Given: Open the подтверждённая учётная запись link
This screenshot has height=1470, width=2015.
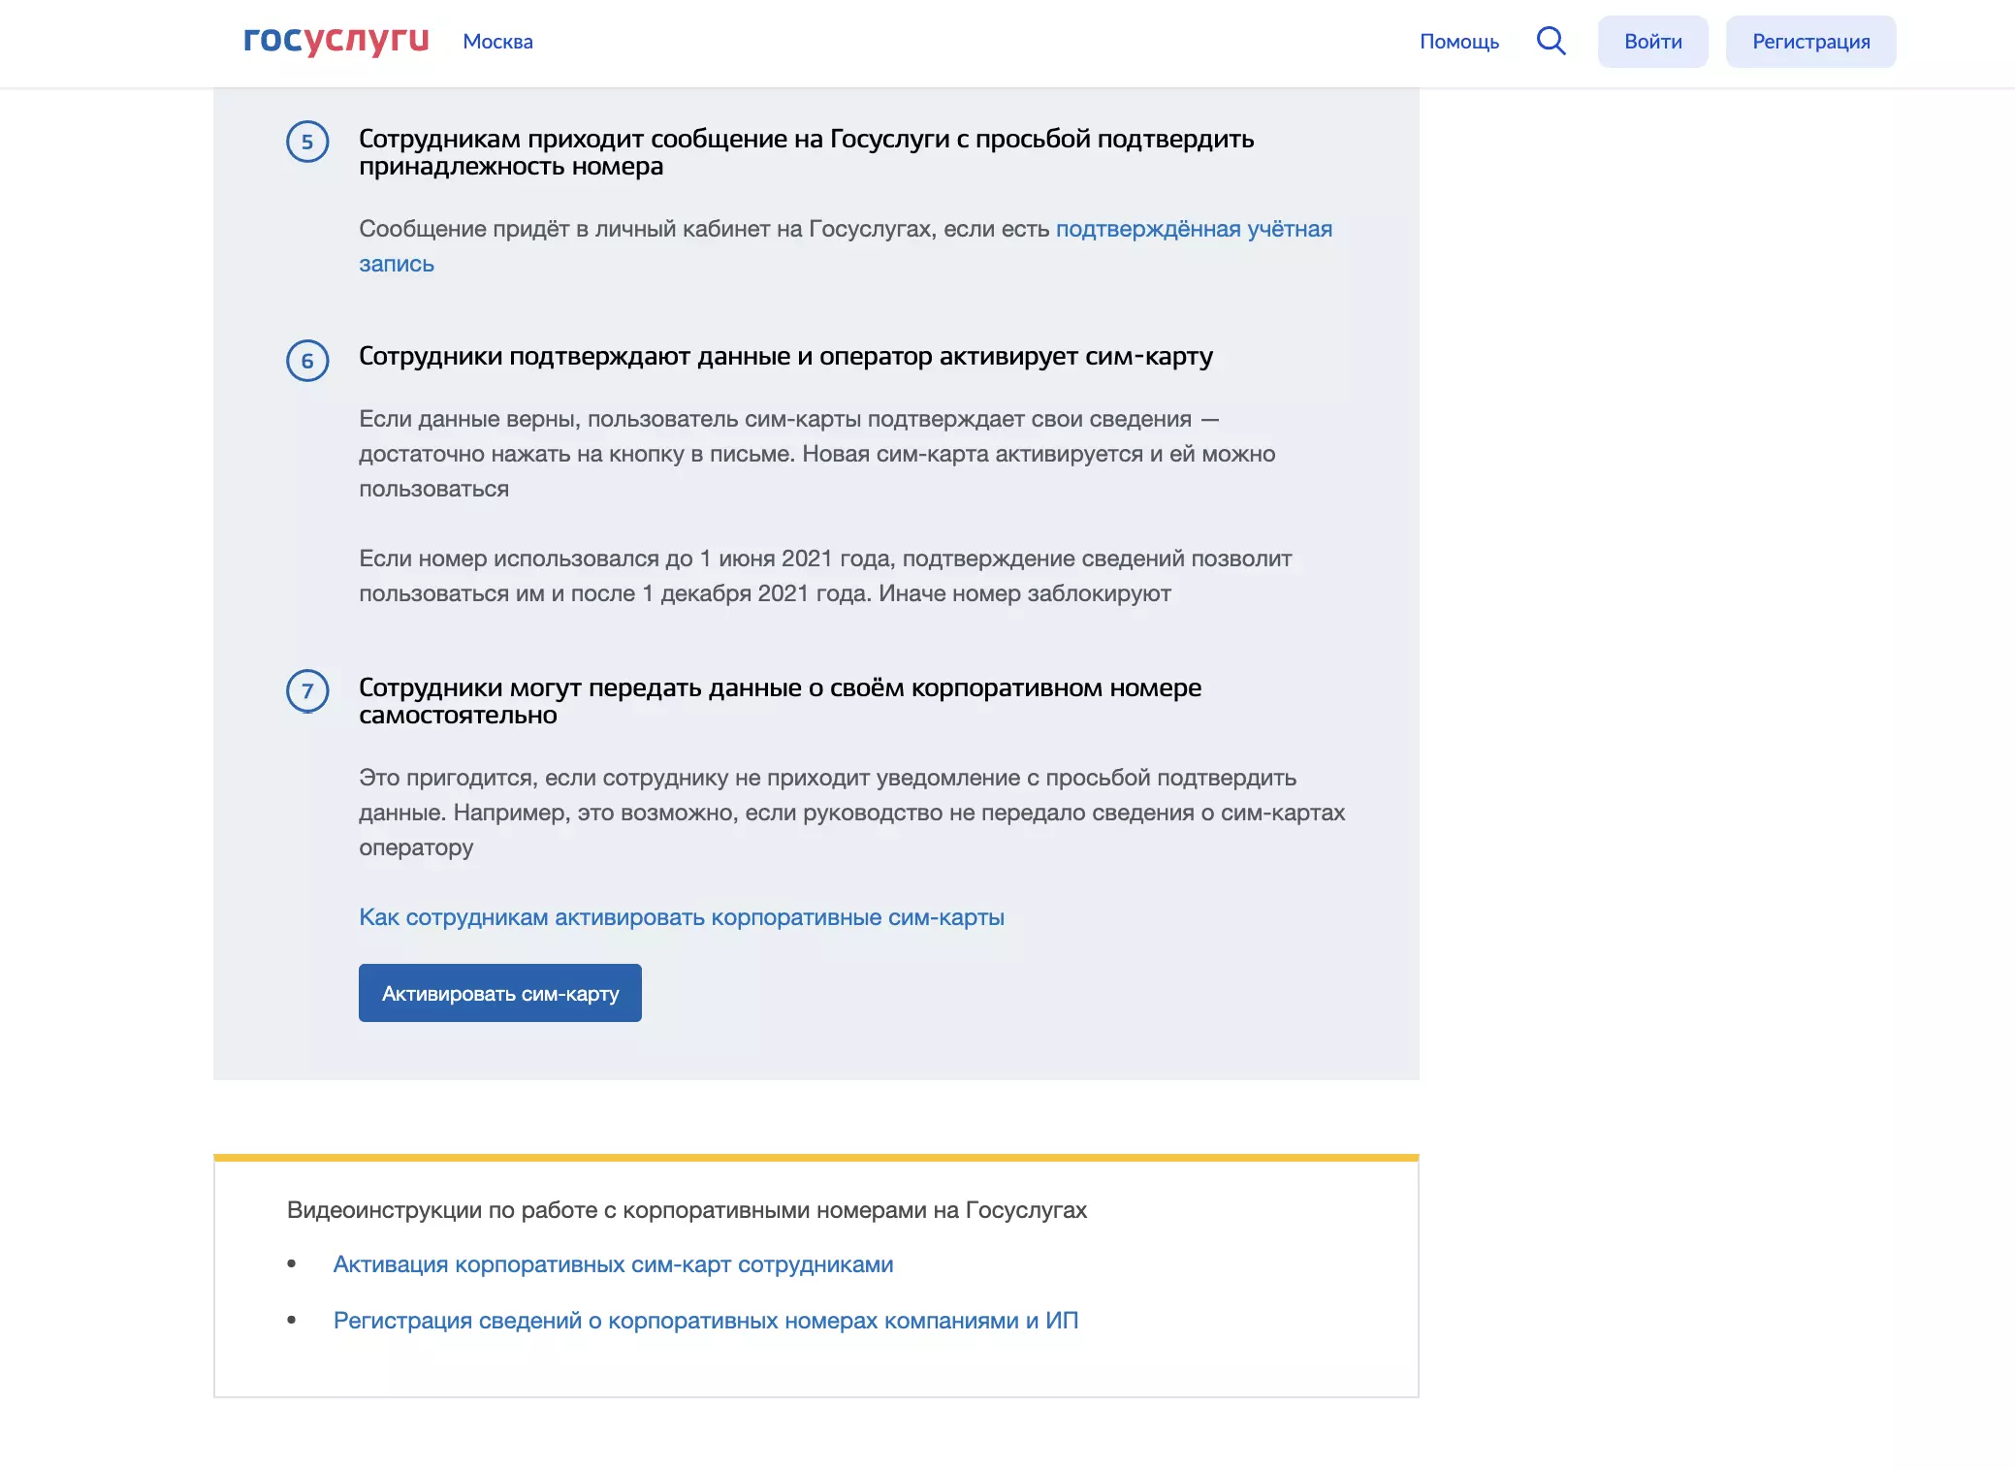Looking at the screenshot, I should click(x=1194, y=229).
